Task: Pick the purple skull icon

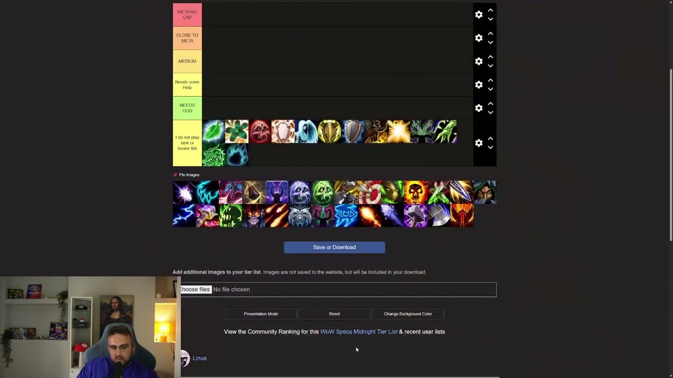Action: [x=300, y=192]
